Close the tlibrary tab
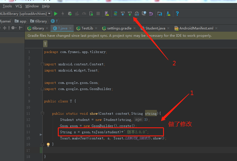This screenshot has height=161, width=237. pos(47,28)
